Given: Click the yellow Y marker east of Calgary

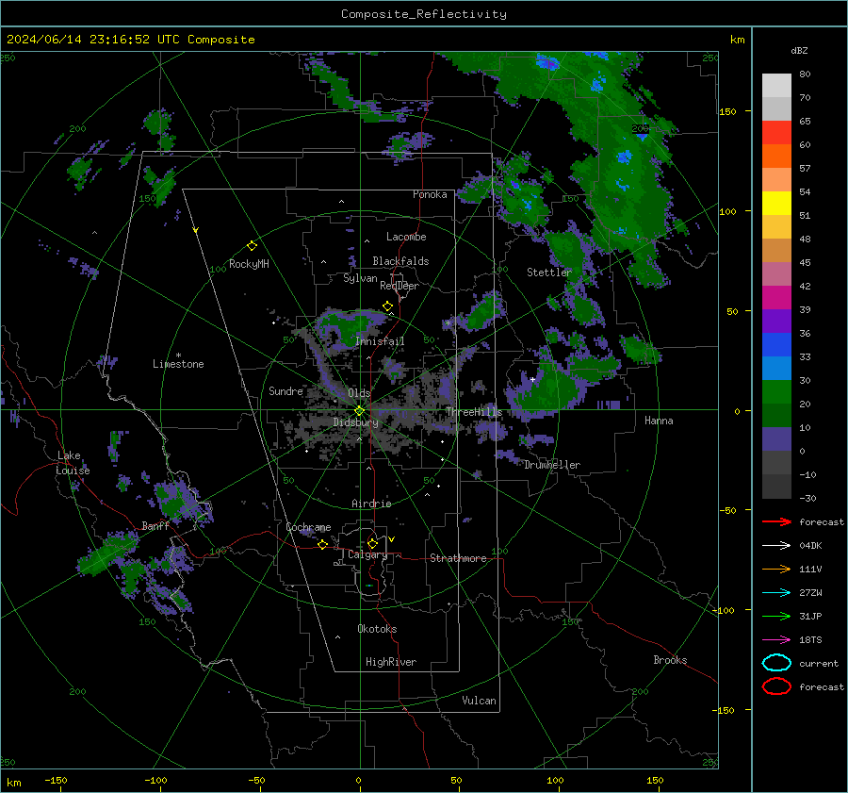Looking at the screenshot, I should (x=392, y=539).
